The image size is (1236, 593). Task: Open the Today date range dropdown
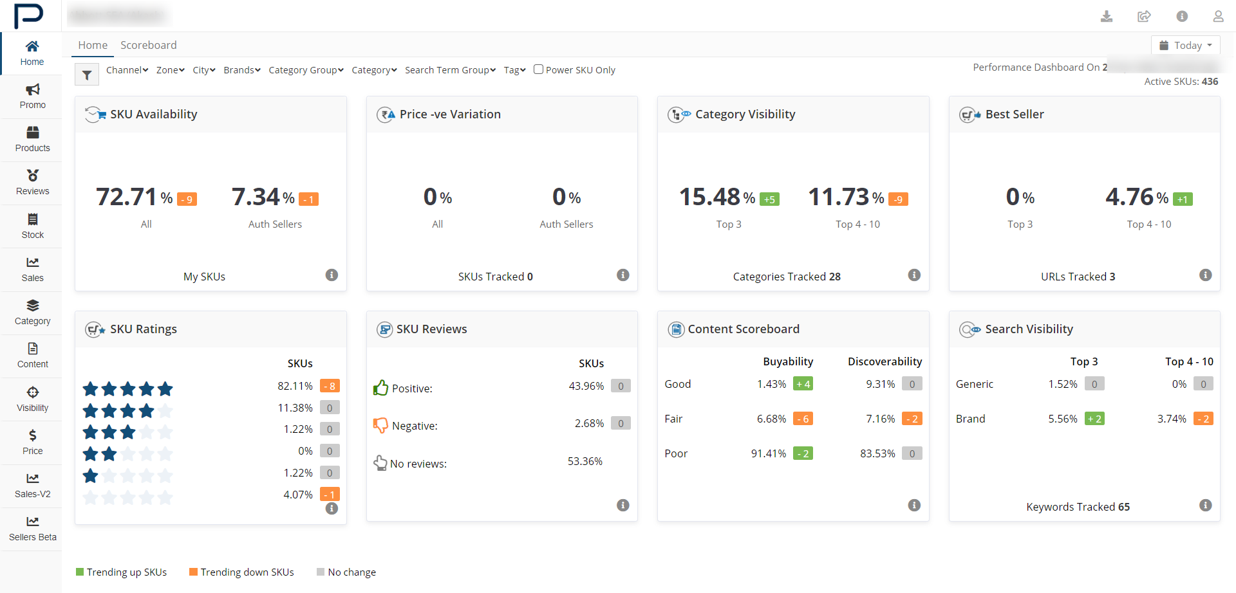tap(1185, 46)
